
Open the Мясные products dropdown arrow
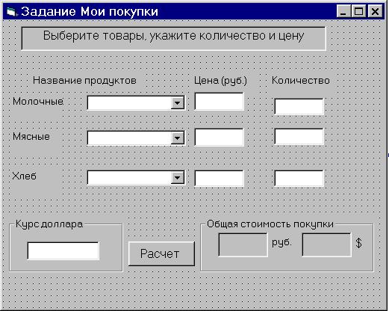coord(177,138)
